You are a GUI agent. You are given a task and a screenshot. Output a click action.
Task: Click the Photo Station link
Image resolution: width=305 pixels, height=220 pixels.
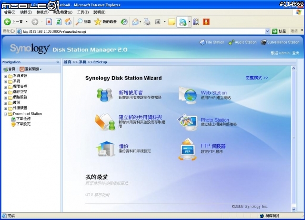coord(215,120)
